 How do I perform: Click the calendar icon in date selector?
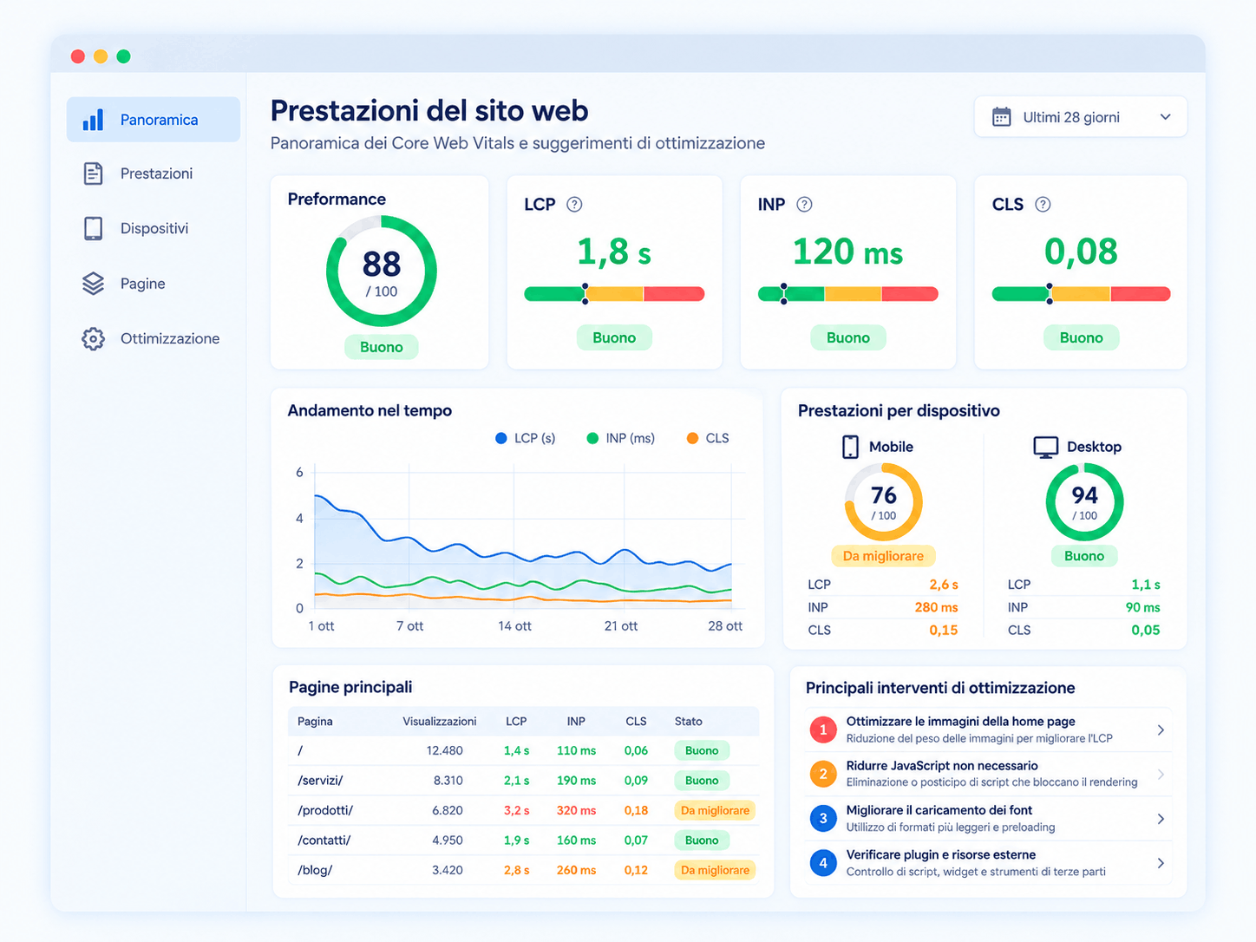(x=1002, y=117)
